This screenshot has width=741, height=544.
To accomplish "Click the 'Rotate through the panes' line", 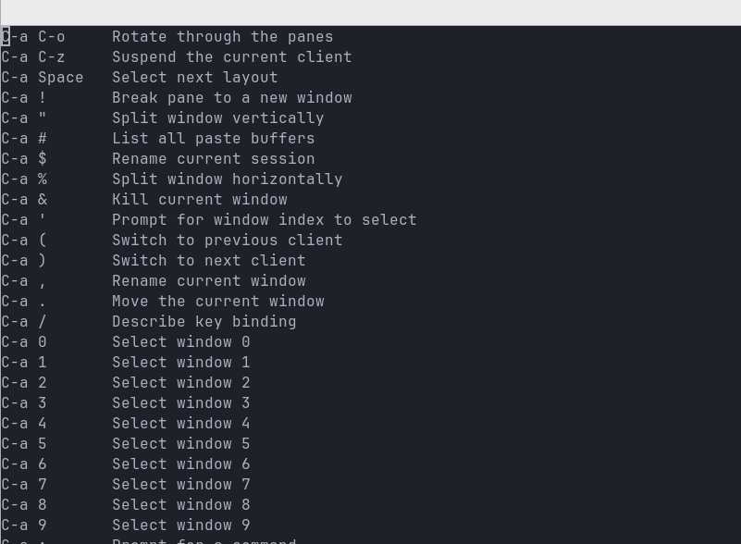I will 222,37.
